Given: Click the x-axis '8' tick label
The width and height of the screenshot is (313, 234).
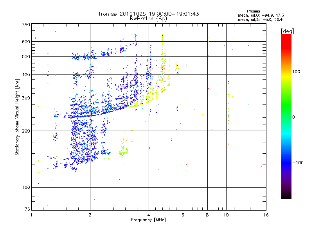Looking at the screenshot, I should pos(207,215).
